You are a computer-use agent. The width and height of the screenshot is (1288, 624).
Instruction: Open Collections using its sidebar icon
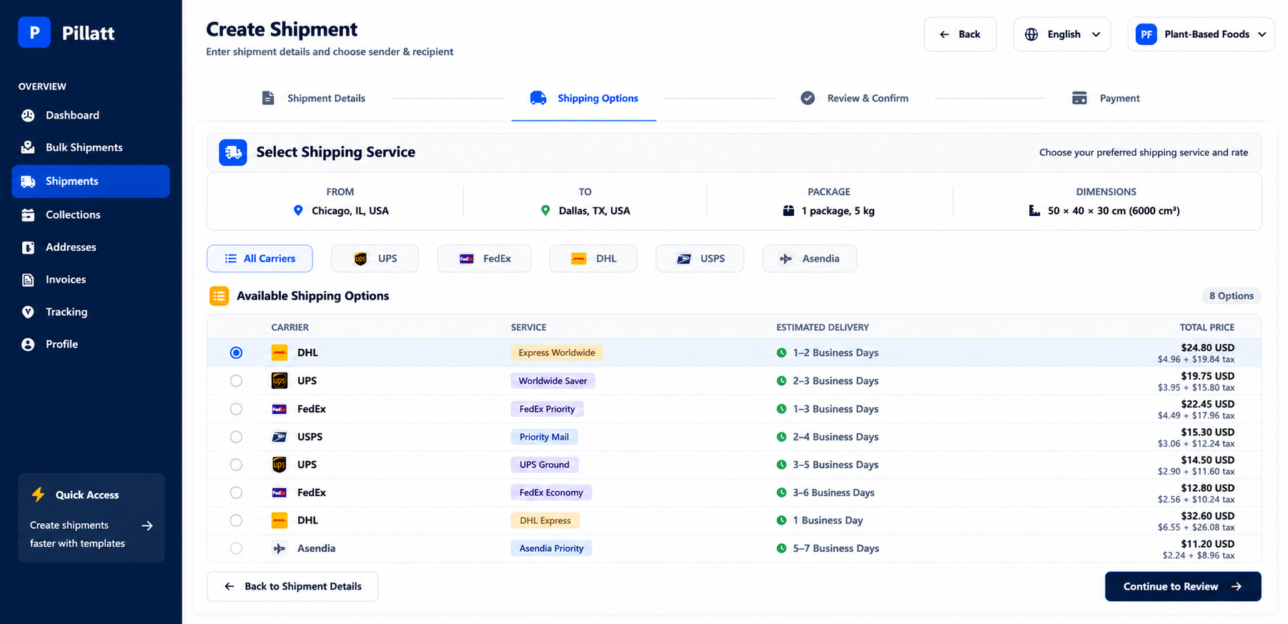point(28,214)
